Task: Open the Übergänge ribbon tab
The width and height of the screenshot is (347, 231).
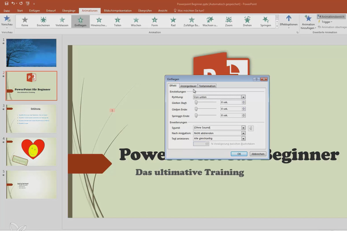Action: [x=69, y=10]
